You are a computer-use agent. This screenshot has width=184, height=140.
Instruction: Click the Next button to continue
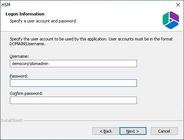133,131
